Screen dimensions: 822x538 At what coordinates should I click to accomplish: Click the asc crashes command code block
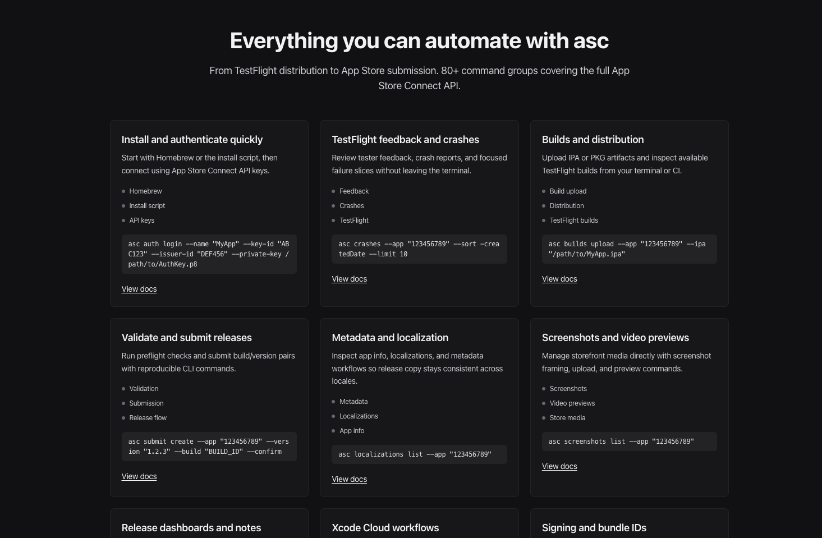[419, 249]
